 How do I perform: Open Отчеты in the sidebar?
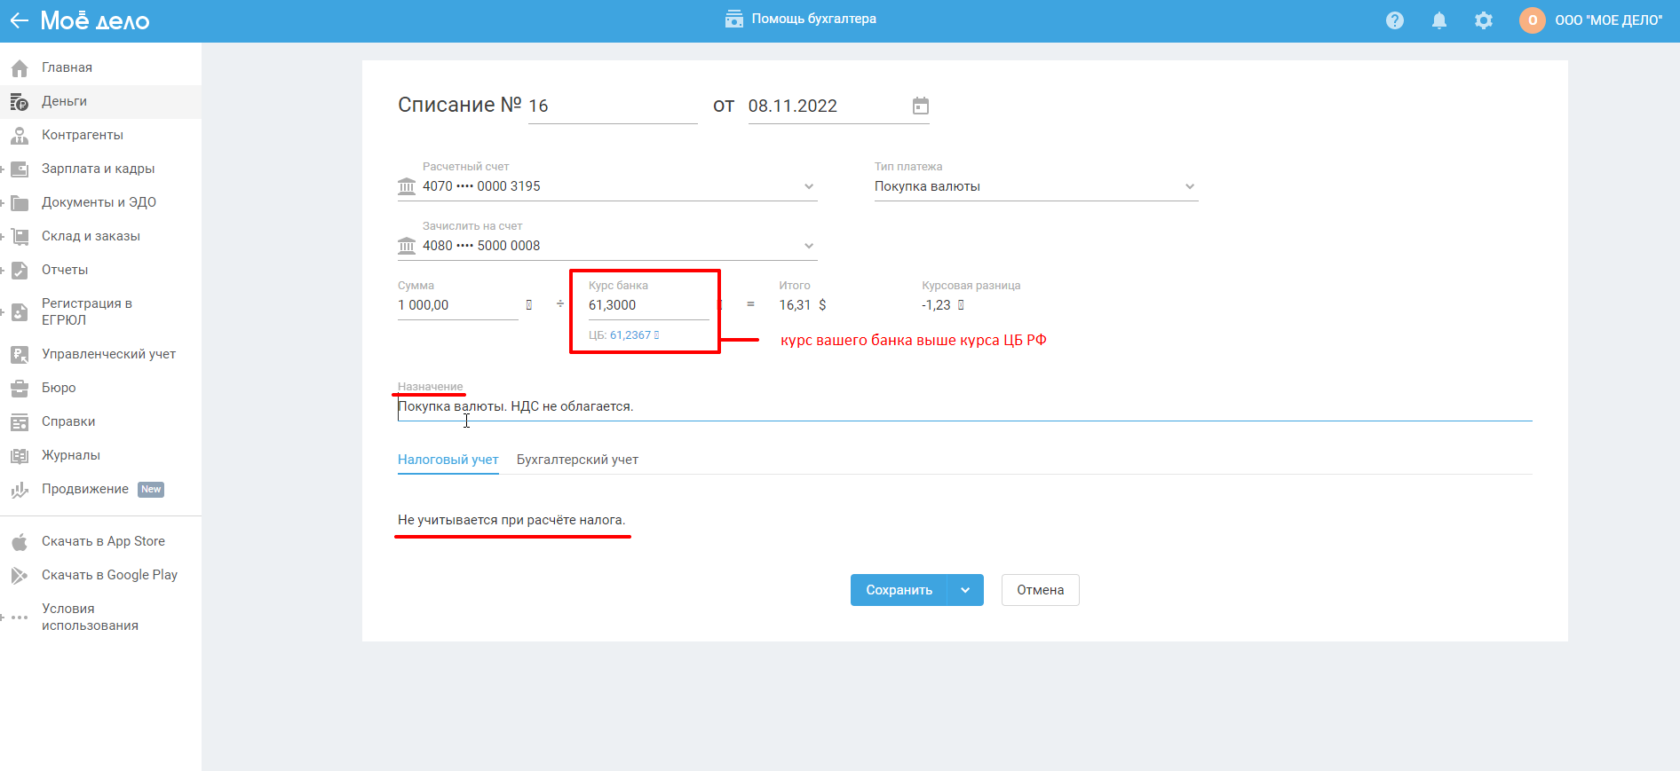(65, 270)
